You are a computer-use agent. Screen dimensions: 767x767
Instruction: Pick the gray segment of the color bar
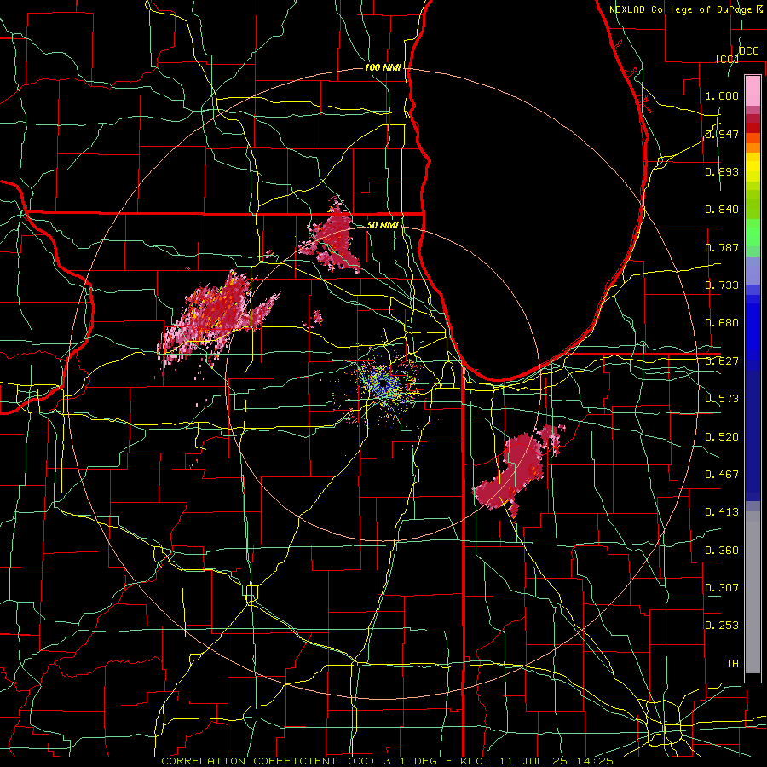coord(753,592)
